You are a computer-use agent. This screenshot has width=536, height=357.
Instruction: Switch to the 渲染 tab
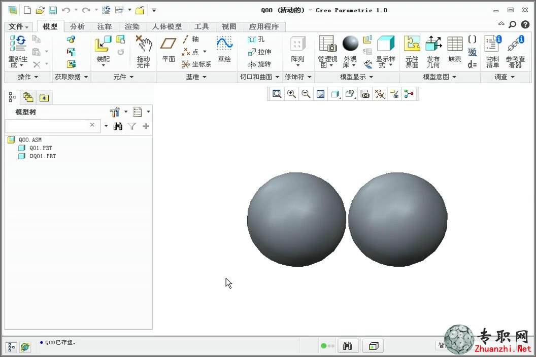point(132,27)
